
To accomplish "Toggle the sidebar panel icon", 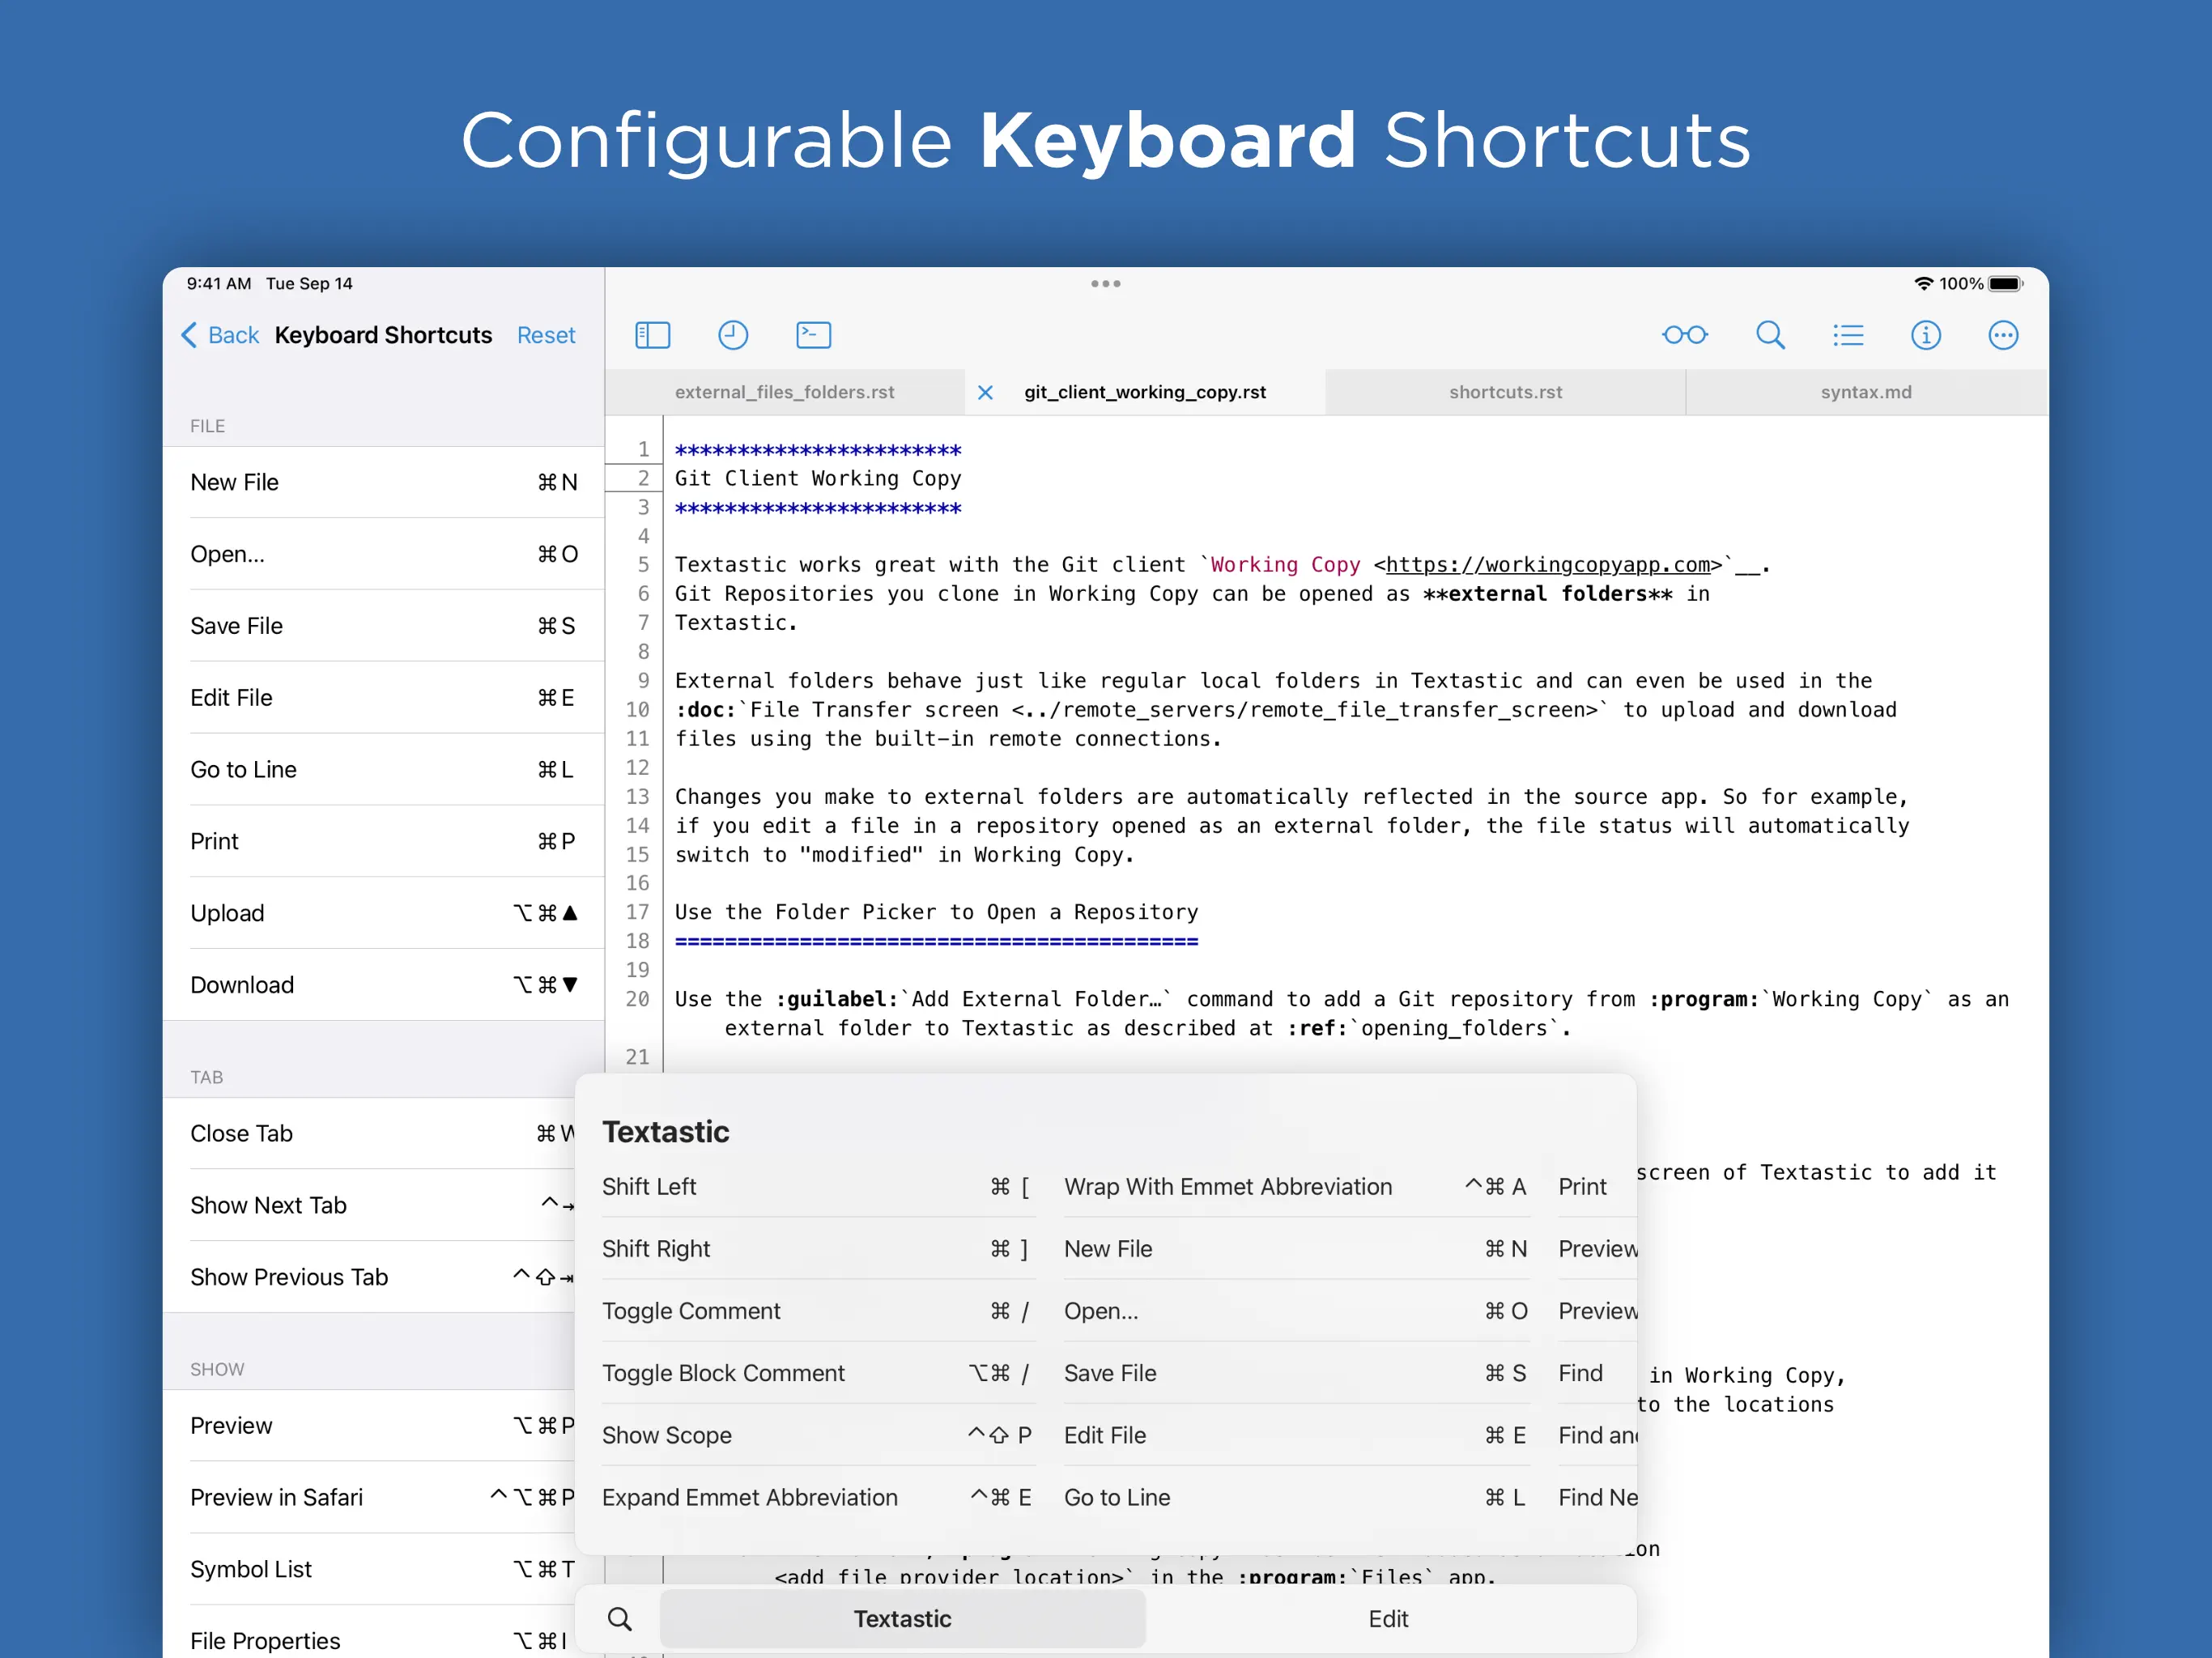I will pyautogui.click(x=652, y=335).
